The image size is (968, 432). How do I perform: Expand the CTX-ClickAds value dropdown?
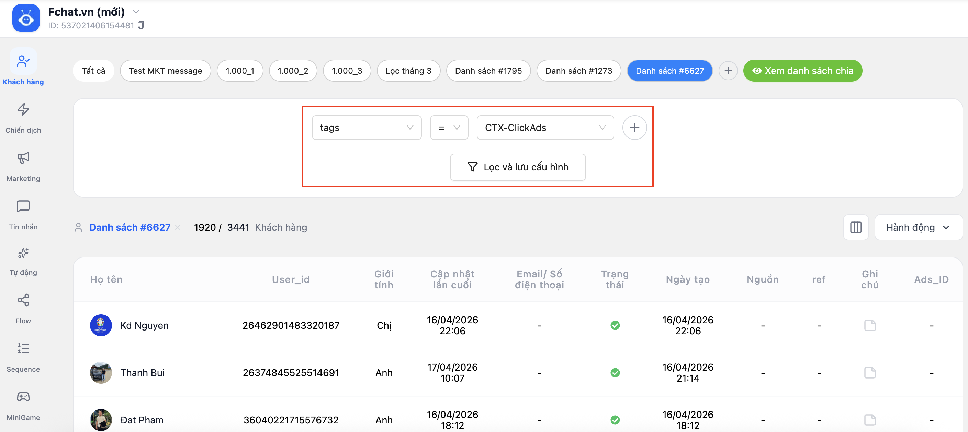[x=545, y=128]
